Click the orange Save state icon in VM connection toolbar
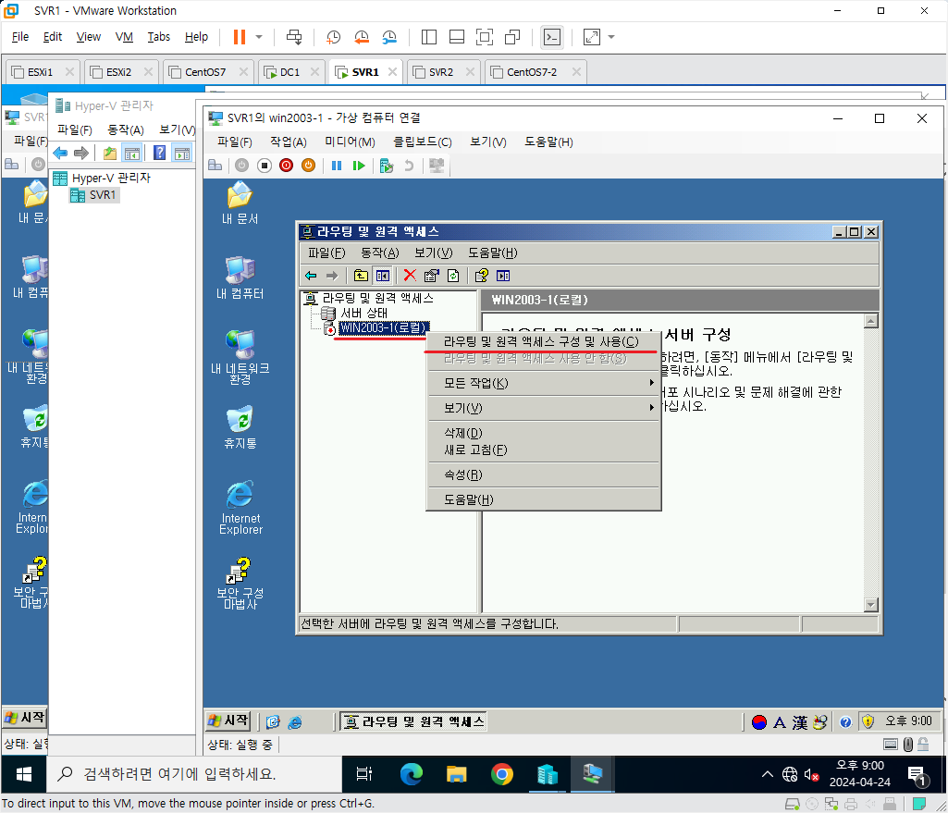This screenshot has width=948, height=813. point(308,166)
